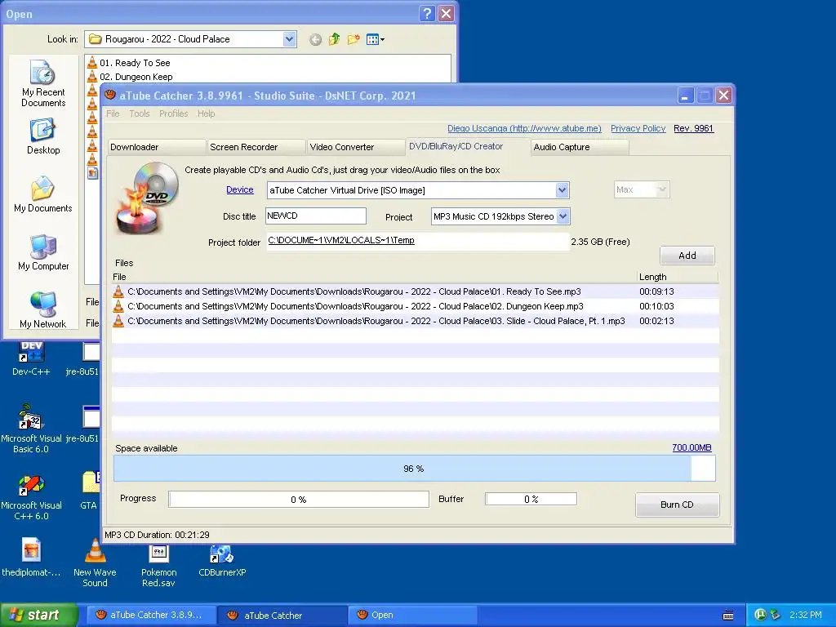Open the Profiles menu
836x627 pixels.
(x=173, y=113)
